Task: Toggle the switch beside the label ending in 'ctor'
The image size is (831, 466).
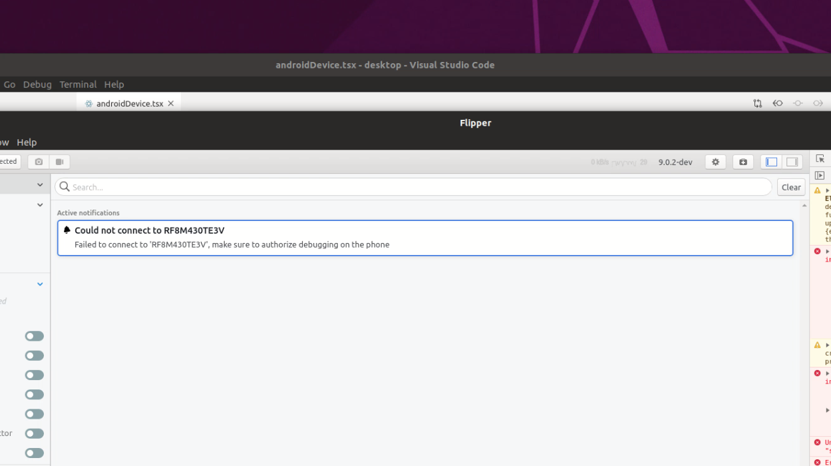Action: pos(35,433)
